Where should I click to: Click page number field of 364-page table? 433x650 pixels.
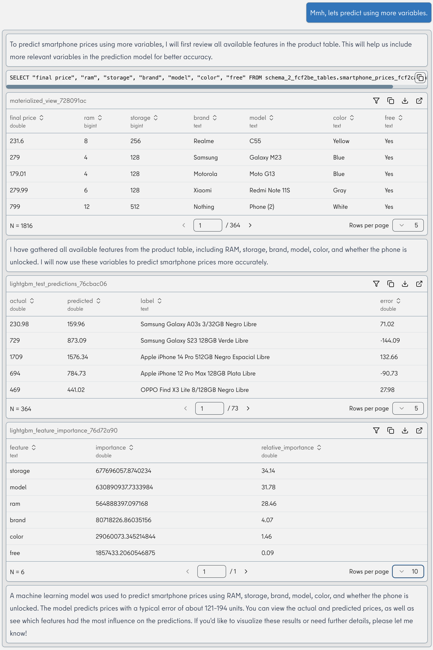coord(208,225)
